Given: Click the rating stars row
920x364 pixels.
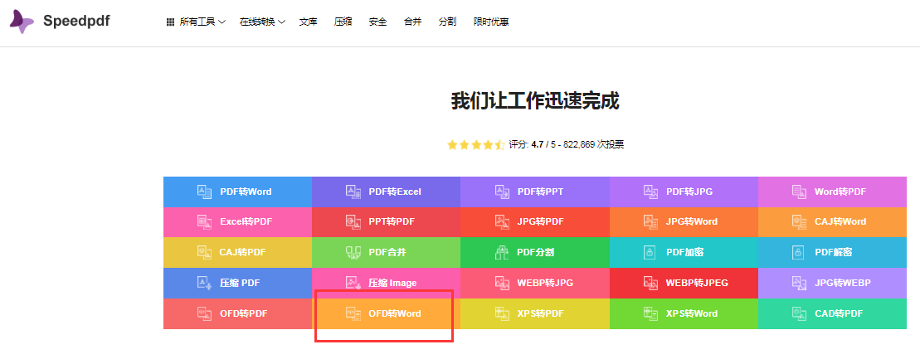Looking at the screenshot, I should [475, 145].
